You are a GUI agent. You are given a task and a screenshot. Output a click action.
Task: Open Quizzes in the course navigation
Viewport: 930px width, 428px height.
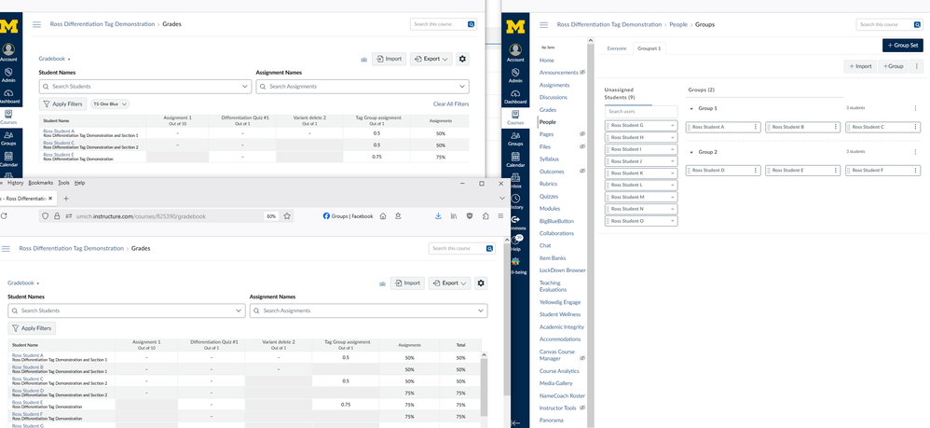tap(549, 197)
